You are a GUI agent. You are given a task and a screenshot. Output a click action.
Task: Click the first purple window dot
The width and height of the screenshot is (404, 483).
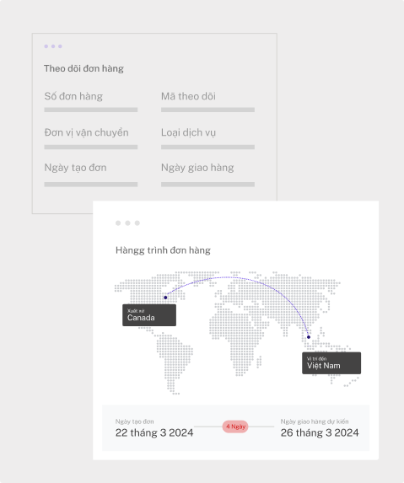coord(46,46)
